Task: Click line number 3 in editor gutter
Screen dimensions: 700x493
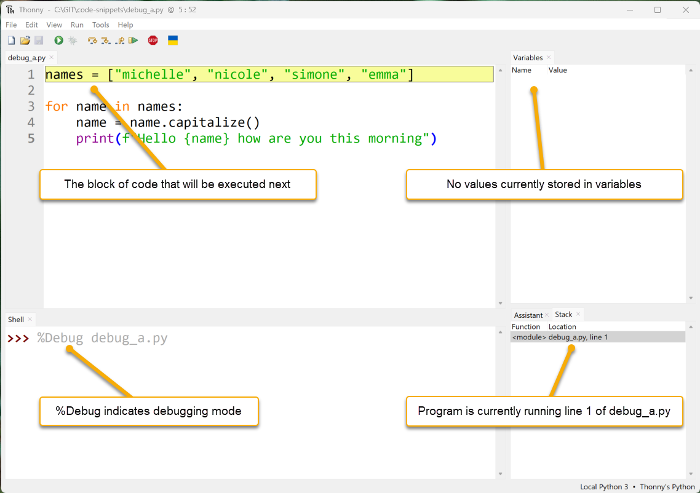Action: pyautogui.click(x=31, y=106)
